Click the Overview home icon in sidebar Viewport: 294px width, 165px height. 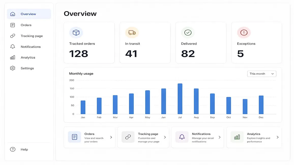point(12,14)
